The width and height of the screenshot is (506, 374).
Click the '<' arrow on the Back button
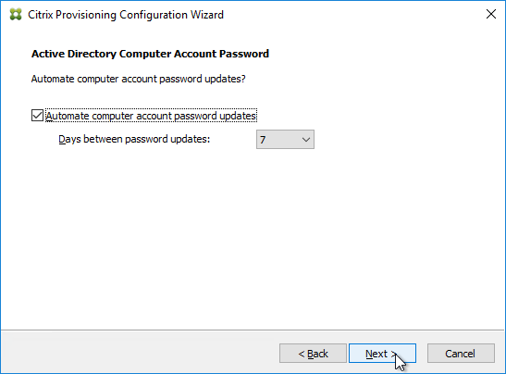302,354
